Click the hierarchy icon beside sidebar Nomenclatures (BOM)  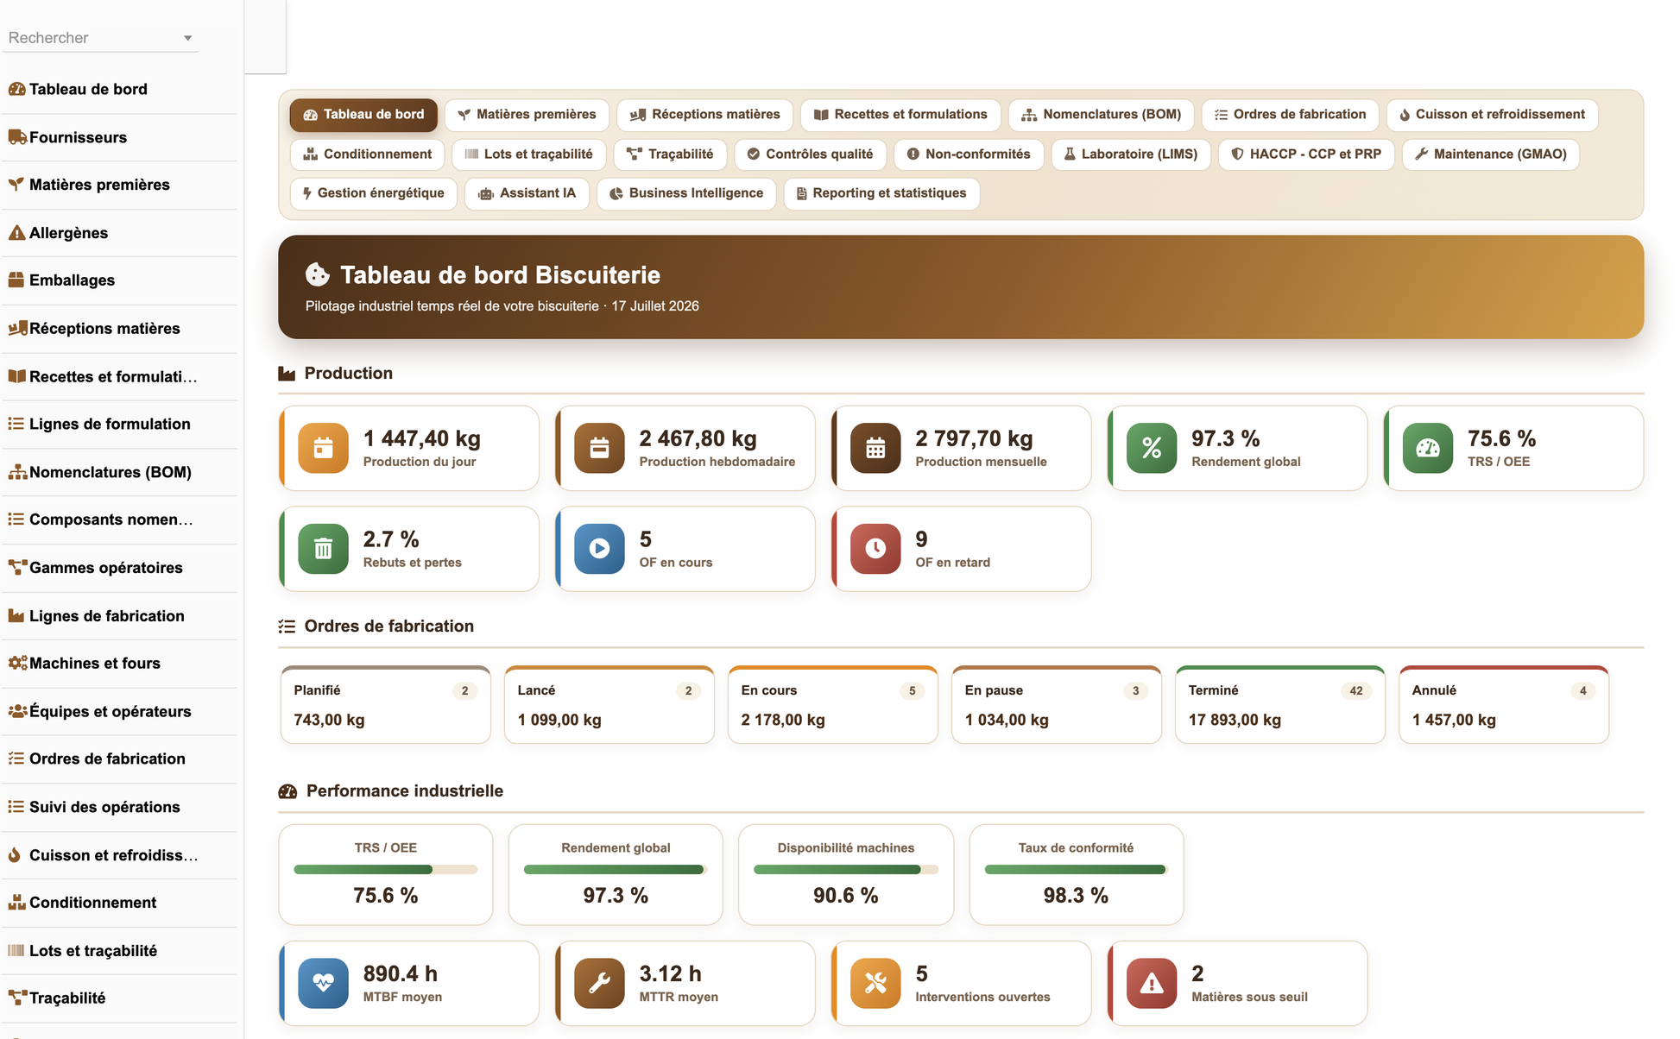pos(17,472)
